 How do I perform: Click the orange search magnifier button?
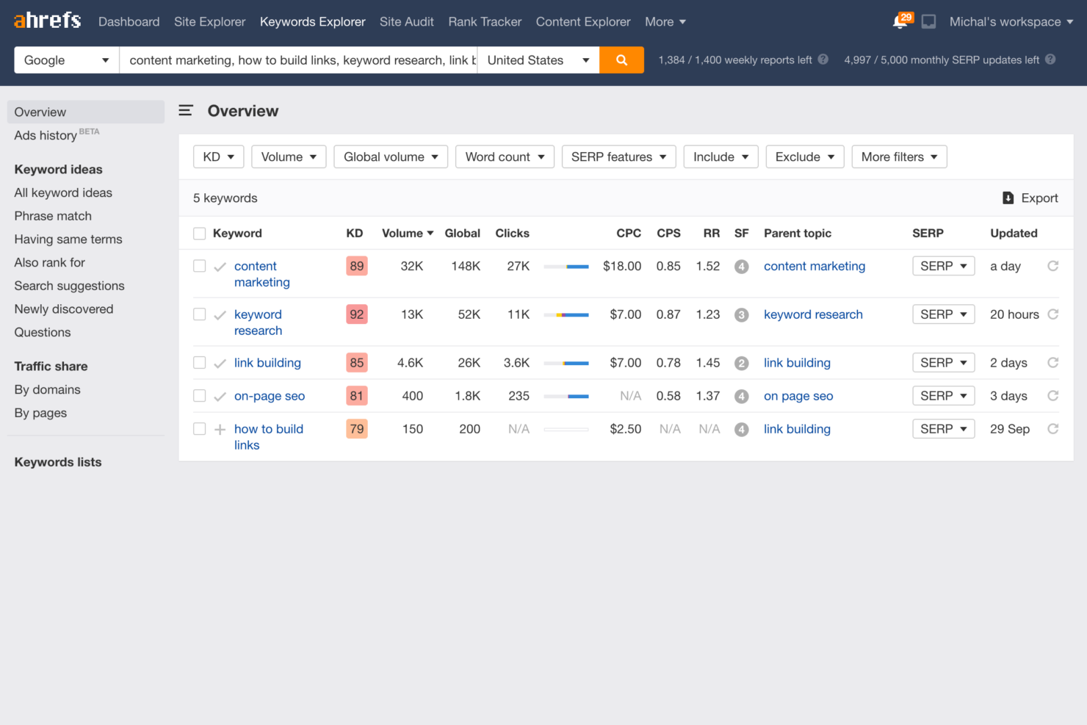pyautogui.click(x=621, y=60)
